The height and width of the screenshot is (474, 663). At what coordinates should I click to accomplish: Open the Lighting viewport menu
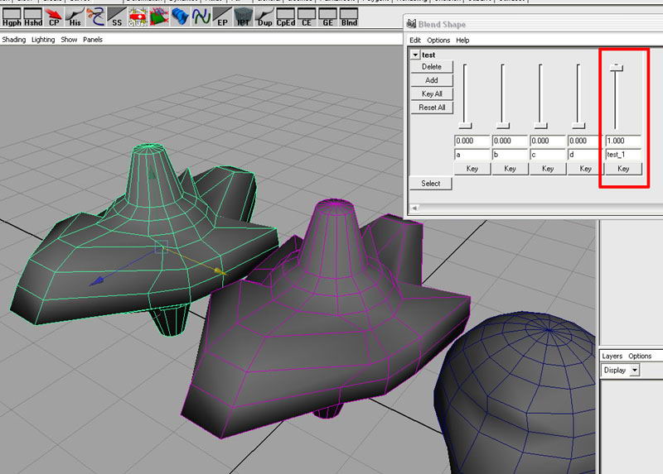coord(43,40)
